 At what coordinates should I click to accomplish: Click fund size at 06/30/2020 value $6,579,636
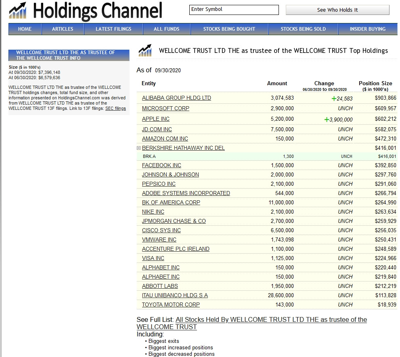click(49, 78)
